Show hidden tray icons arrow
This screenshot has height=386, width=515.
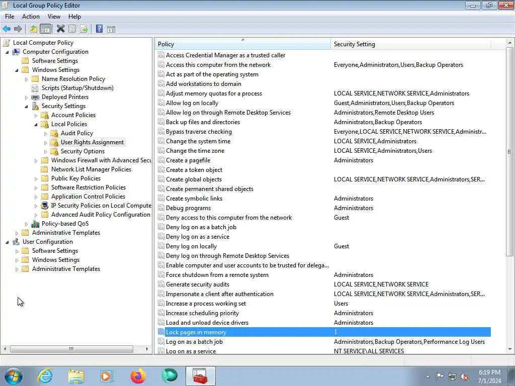[427, 377]
